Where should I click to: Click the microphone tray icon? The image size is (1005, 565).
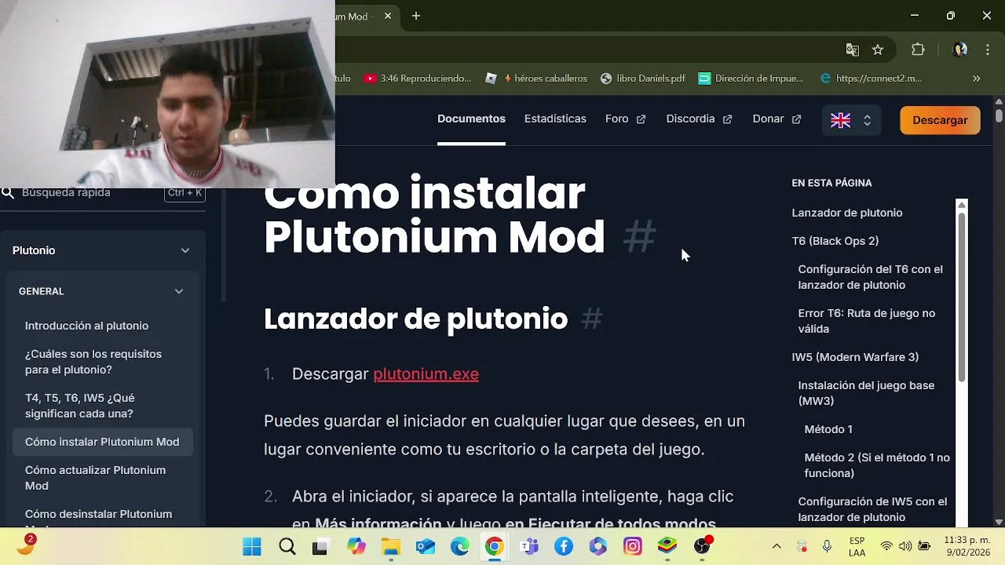827,546
